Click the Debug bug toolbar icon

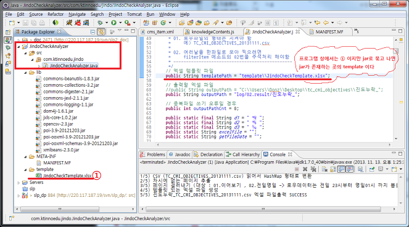click(x=100, y=23)
